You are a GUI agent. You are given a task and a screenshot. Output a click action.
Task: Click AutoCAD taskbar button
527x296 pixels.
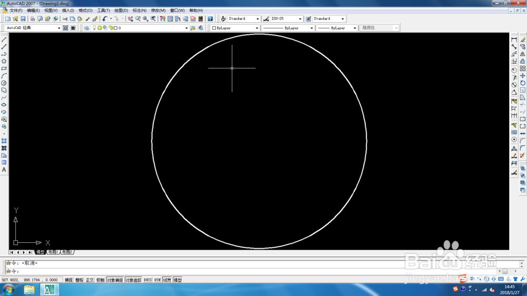[50, 290]
